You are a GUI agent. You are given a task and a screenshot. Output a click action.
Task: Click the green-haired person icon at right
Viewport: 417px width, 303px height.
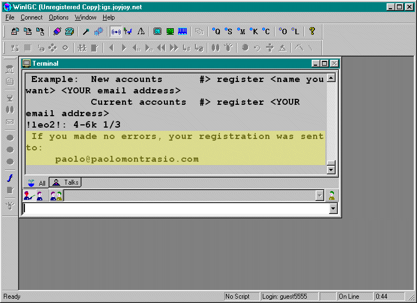tap(332, 195)
